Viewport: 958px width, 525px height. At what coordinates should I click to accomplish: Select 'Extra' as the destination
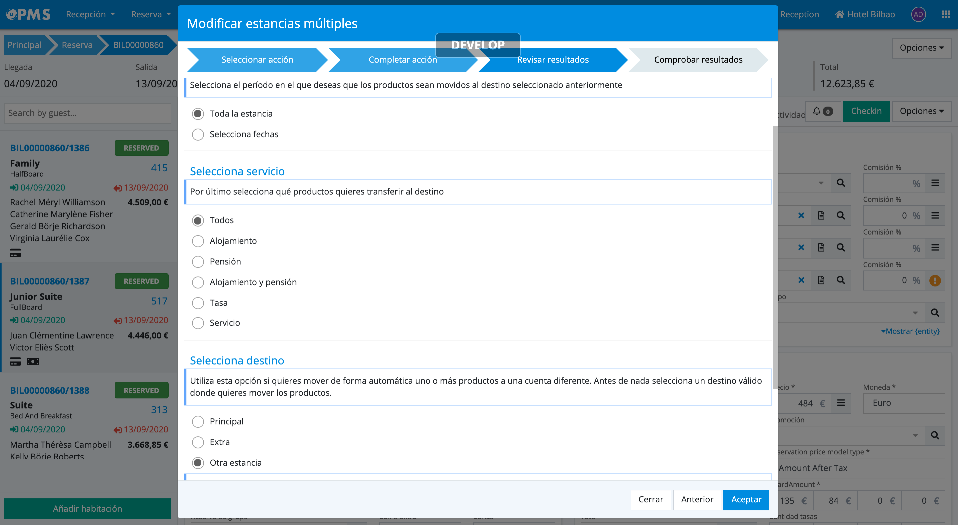[198, 442]
